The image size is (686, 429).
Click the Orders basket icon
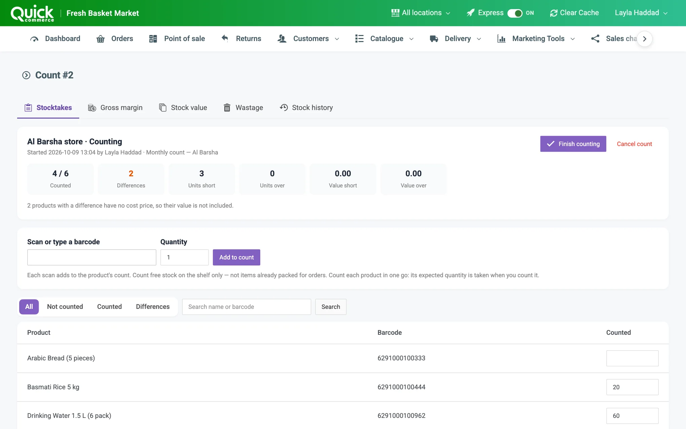[100, 39]
